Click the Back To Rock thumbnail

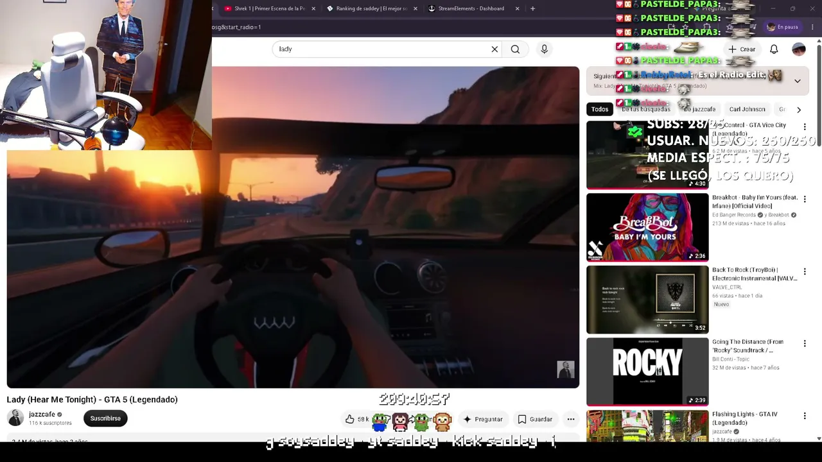(x=647, y=300)
